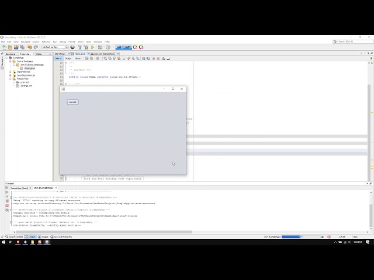Open the Navigate menu
Image resolution: width=374 pixels, height=280 pixels.
pos(25,42)
